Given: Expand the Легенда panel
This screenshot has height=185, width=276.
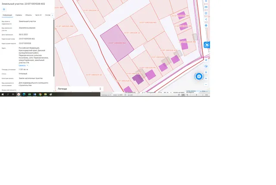Looking at the screenshot, I should coord(80,89).
